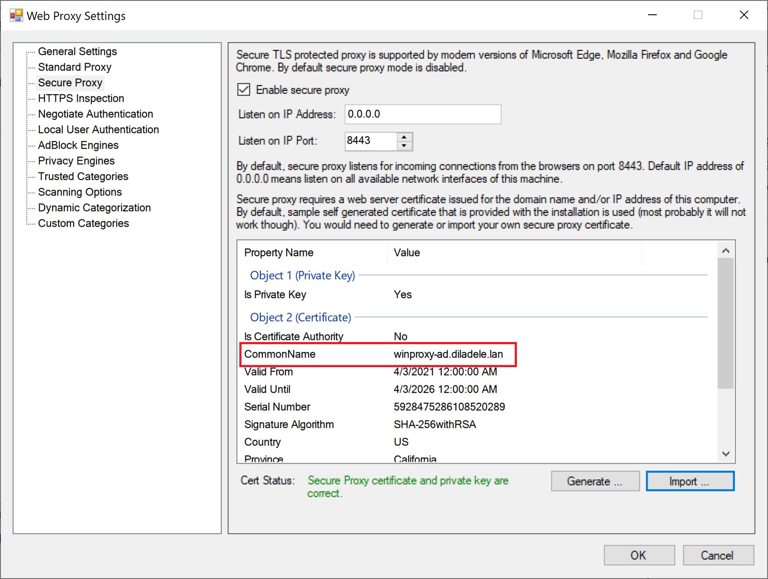The image size is (768, 579).
Task: Click the Import ... button
Action: point(690,481)
